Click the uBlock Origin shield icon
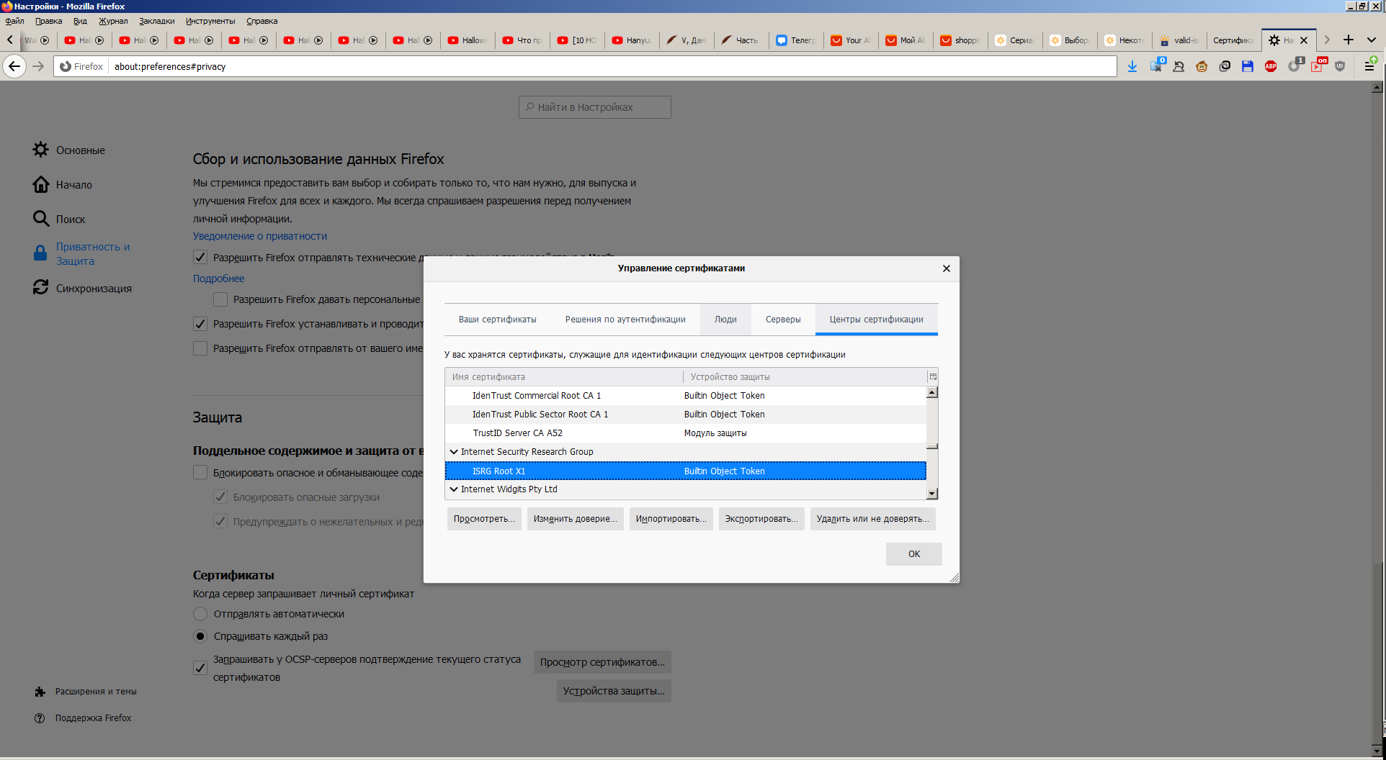This screenshot has height=760, width=1386. point(1340,66)
